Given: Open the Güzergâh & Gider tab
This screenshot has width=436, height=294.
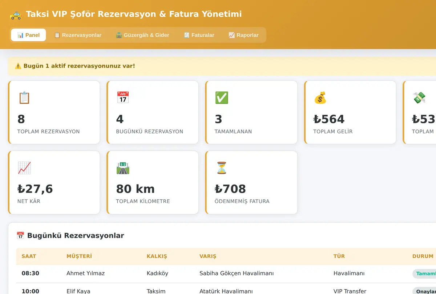Looking at the screenshot, I should click(142, 35).
